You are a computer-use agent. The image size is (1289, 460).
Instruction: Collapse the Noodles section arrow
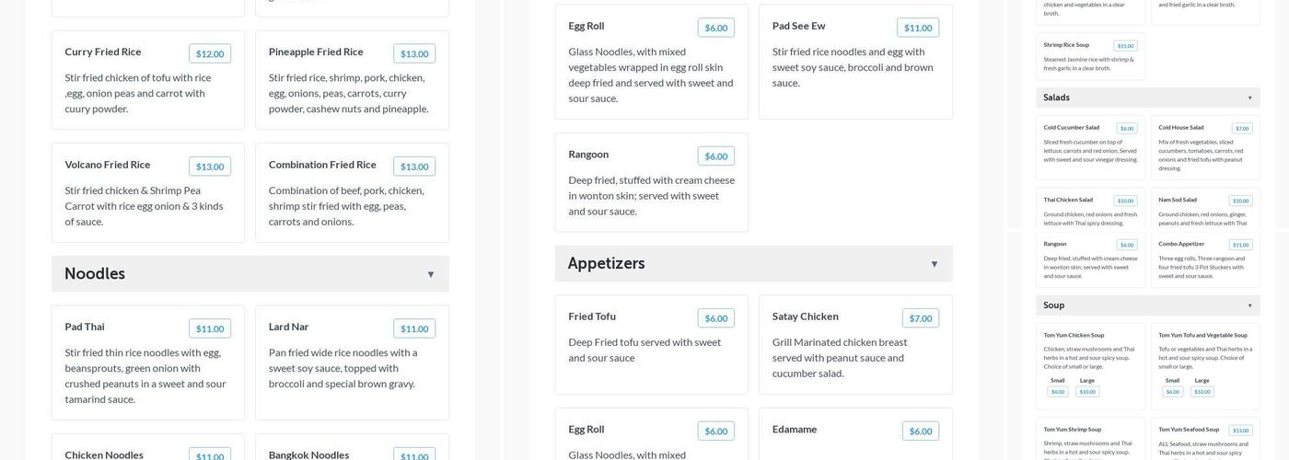pos(430,274)
